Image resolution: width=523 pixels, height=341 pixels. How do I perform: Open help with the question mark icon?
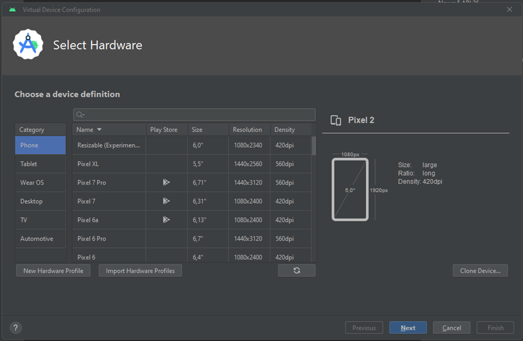point(16,327)
